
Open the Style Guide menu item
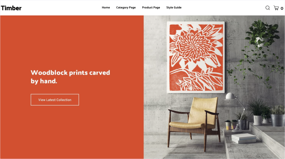point(174,7)
